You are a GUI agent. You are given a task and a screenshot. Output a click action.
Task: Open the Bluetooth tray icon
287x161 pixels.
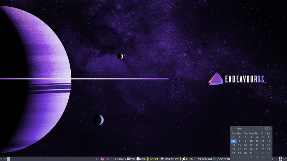[x=280, y=159]
